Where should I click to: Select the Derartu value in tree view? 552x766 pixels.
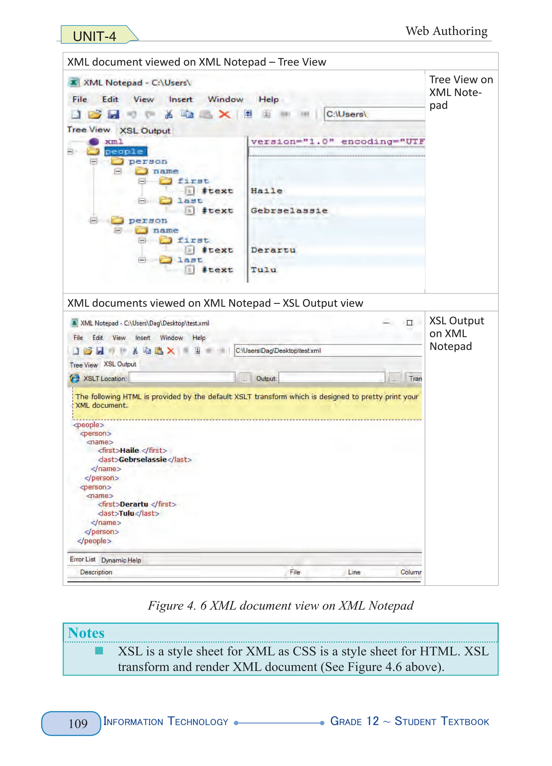[x=273, y=250]
